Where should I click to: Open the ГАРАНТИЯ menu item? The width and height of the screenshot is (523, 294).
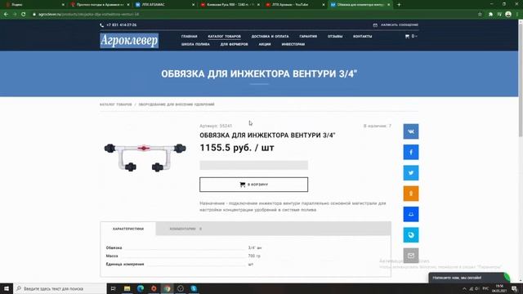308,36
